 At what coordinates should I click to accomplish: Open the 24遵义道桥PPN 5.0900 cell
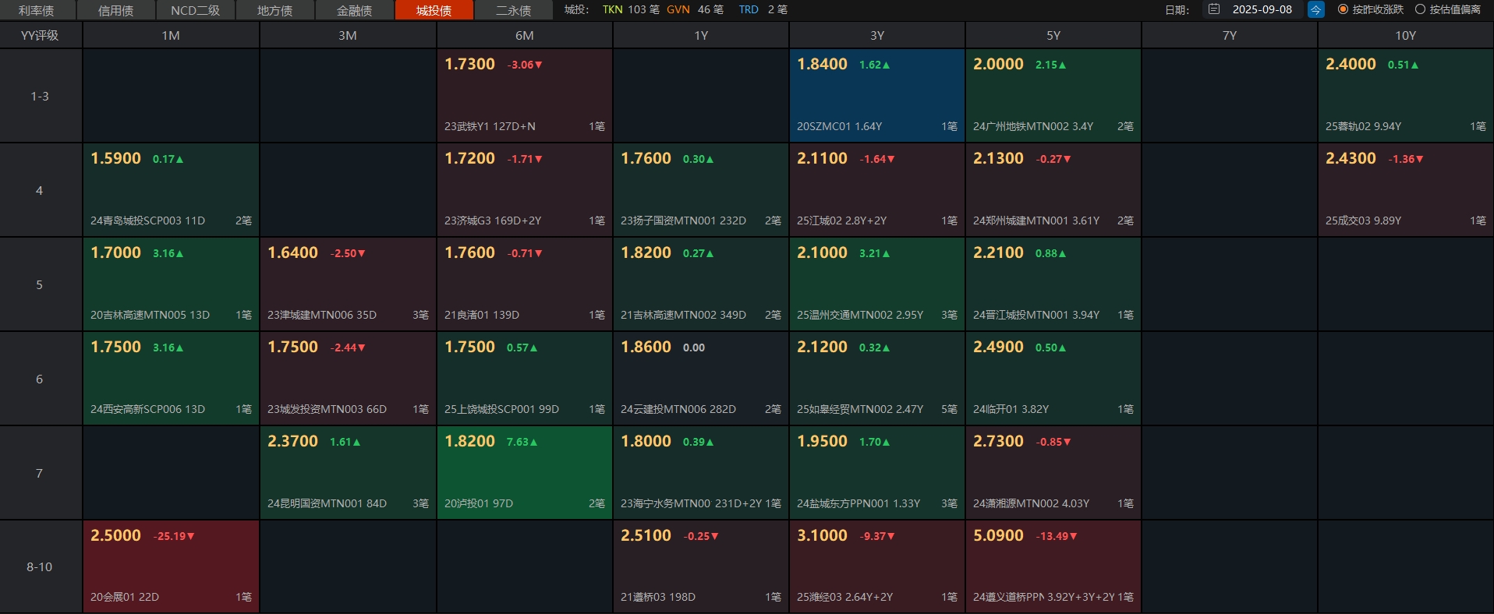point(1053,566)
